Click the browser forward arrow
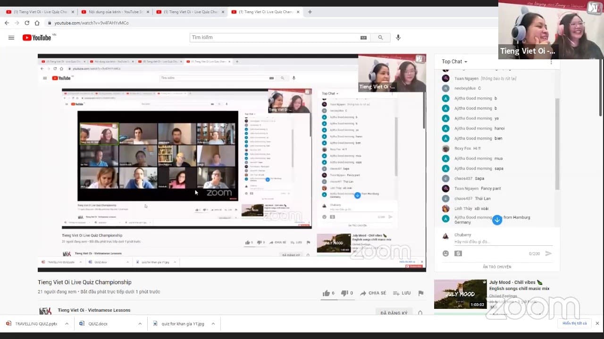 [17, 23]
